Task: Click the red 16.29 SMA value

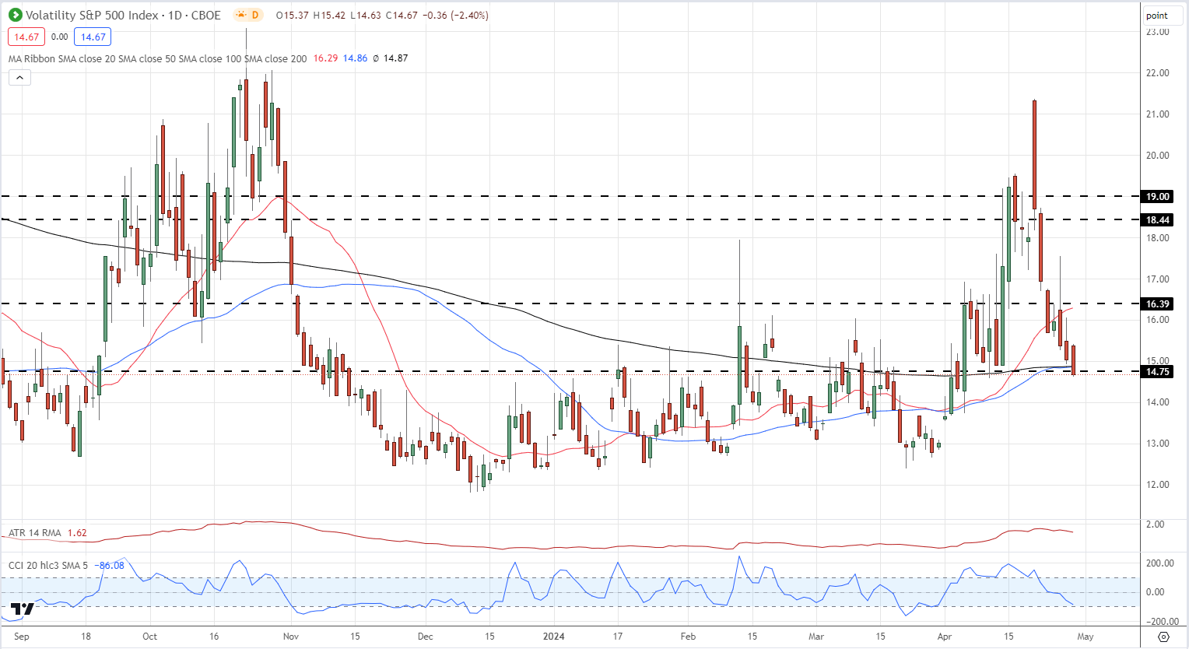Action: point(325,58)
